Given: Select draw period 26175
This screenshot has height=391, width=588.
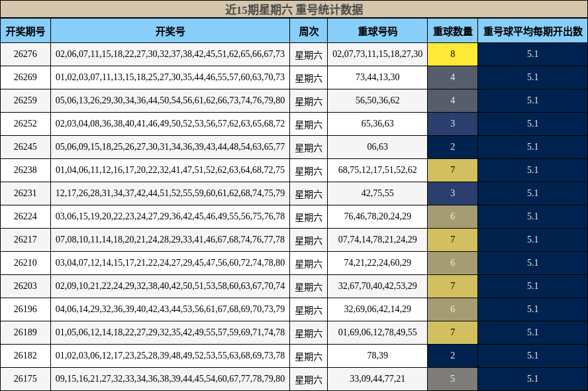Looking at the screenshot, I should (x=26, y=378).
